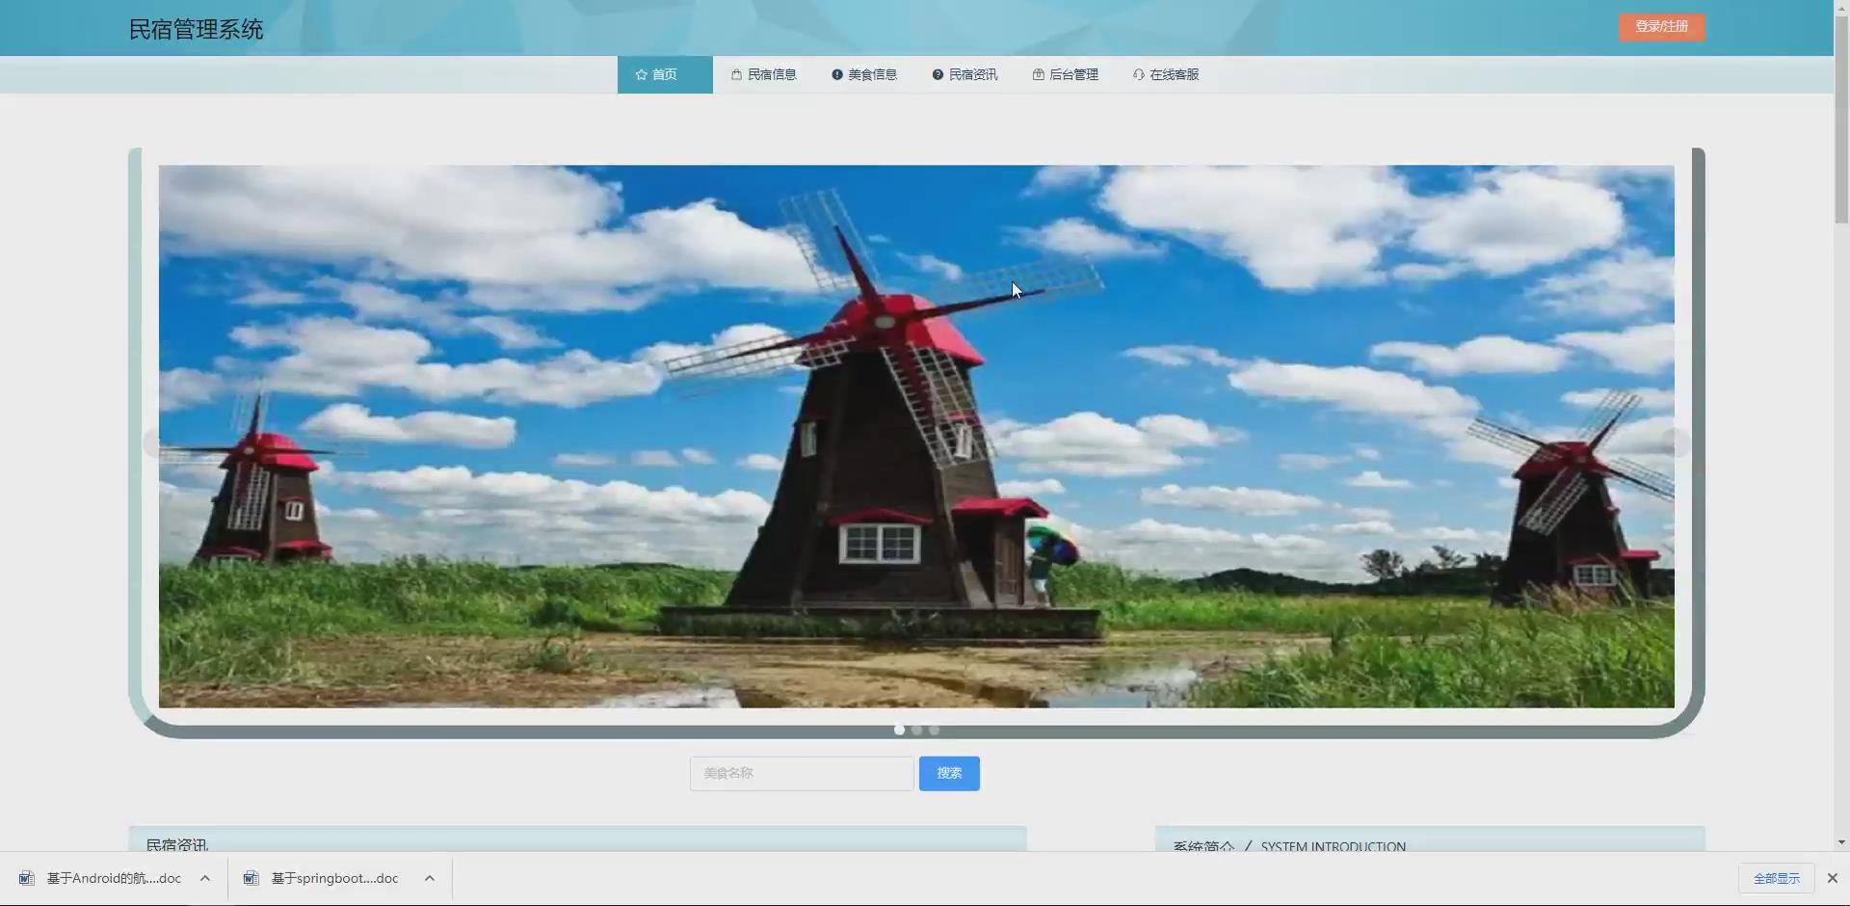
Task: Click the Word icon on 基于springboot....doc download
Action: pos(251,878)
